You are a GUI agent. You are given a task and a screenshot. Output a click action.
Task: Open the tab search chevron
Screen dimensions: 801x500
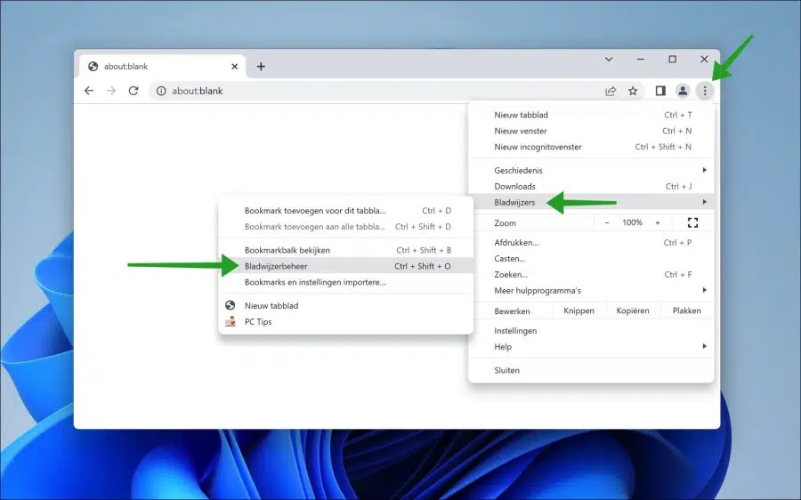[609, 60]
